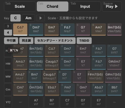Click the V7/ row label button
Screen dimensions: 125x108
tap(8, 102)
